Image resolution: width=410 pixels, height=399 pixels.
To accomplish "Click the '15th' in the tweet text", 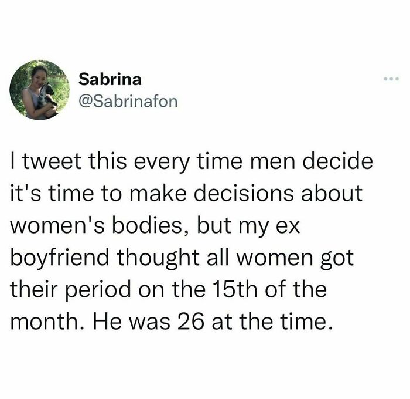I will pyautogui.click(x=235, y=289).
